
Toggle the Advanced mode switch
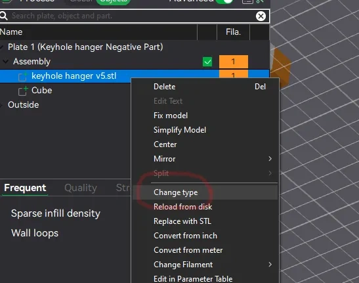pyautogui.click(x=224, y=1)
